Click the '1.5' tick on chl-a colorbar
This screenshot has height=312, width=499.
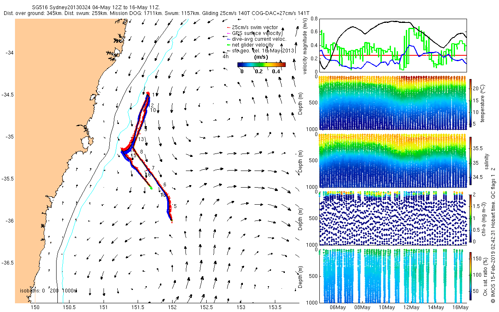(477, 206)
